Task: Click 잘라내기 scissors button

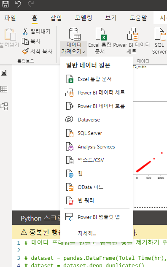Action: (x=36, y=31)
